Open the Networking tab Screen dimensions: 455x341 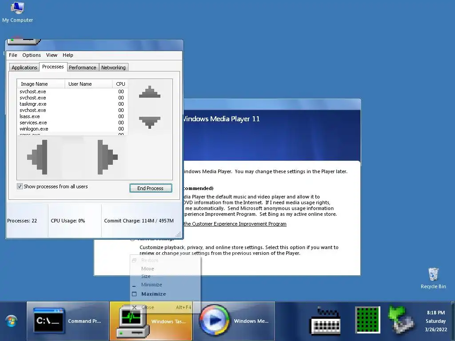click(113, 67)
